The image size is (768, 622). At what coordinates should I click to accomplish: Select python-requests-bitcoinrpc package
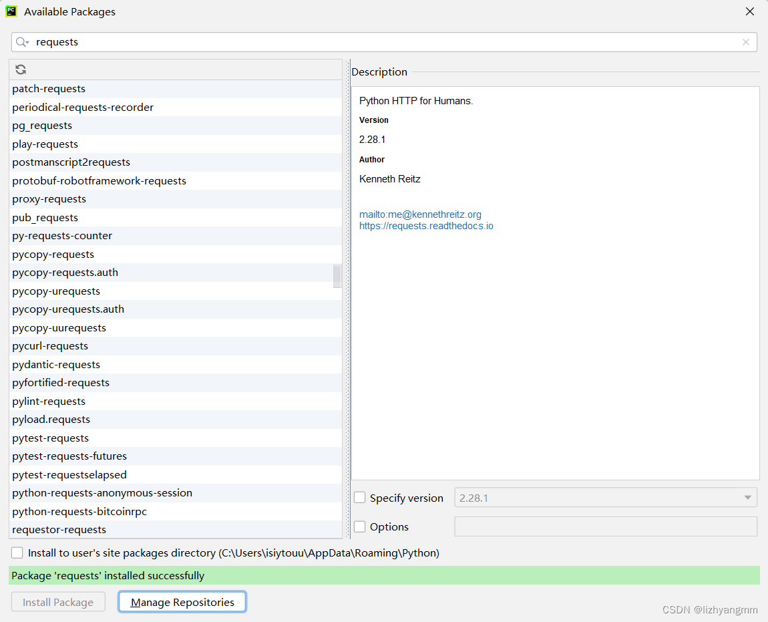tap(176, 512)
